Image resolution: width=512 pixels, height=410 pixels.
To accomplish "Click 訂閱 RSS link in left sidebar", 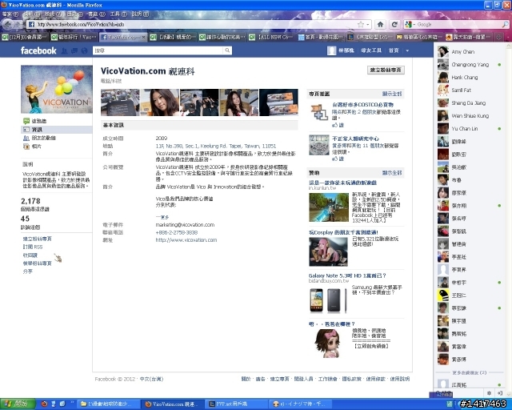I will [x=33, y=247].
